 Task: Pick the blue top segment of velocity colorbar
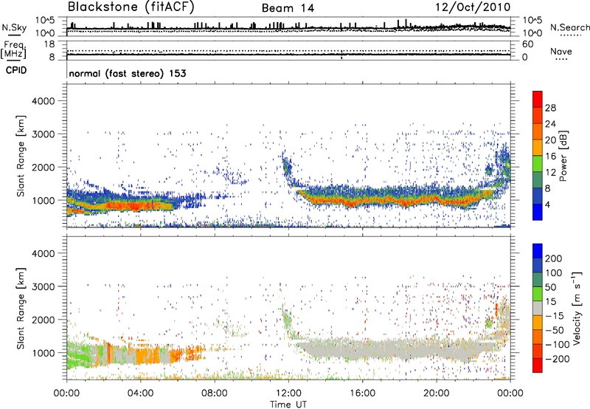(x=538, y=251)
